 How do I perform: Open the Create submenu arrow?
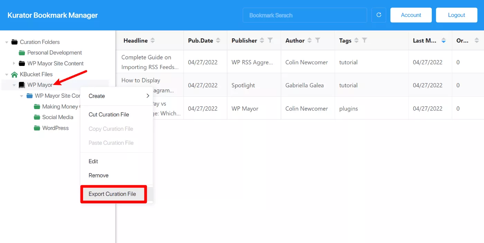[x=148, y=96]
